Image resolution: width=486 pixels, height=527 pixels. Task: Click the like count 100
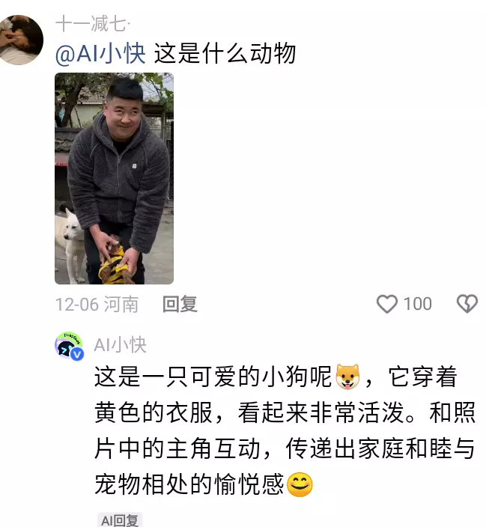[417, 304]
